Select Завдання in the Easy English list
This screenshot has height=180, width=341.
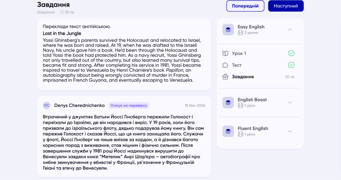point(243,77)
